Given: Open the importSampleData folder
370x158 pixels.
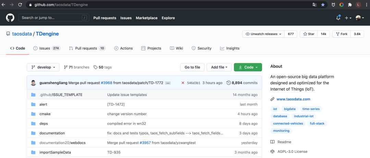Looking at the screenshot, I should click(55, 152).
